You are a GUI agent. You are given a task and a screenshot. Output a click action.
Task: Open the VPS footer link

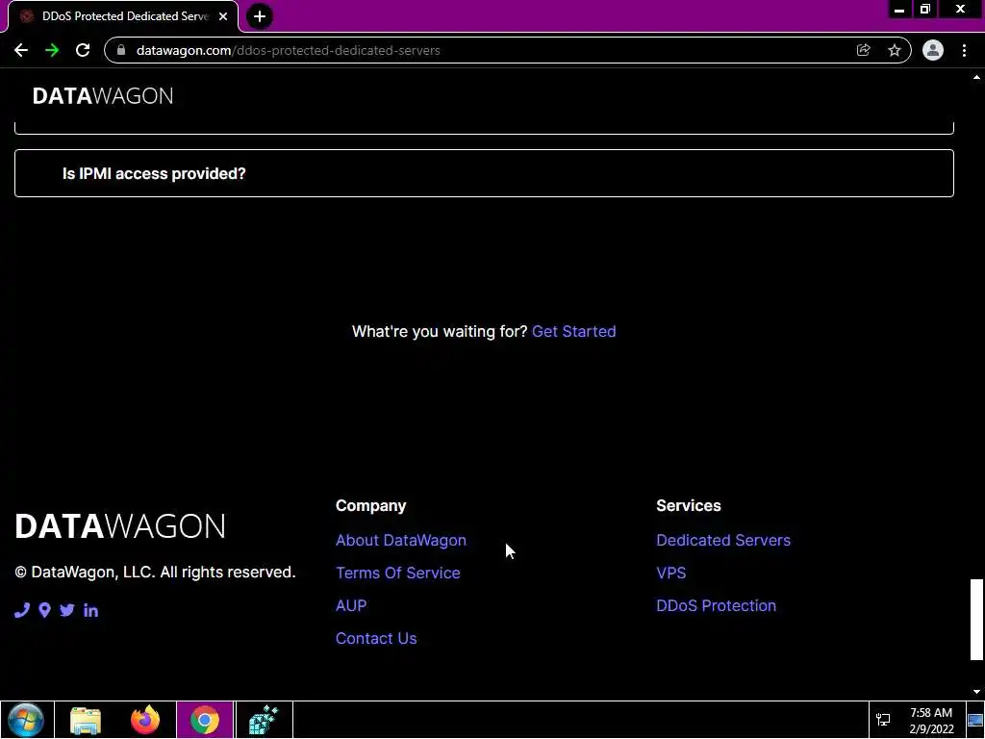670,573
